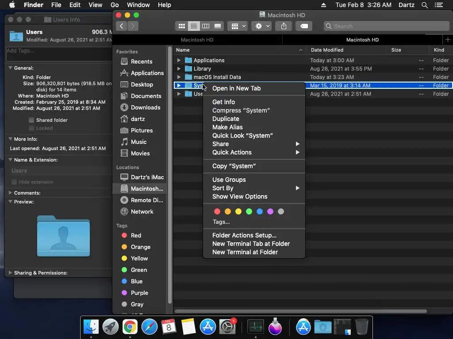Select the second Macintosh HD tab
Image resolution: width=453 pixels, height=339 pixels.
click(362, 40)
